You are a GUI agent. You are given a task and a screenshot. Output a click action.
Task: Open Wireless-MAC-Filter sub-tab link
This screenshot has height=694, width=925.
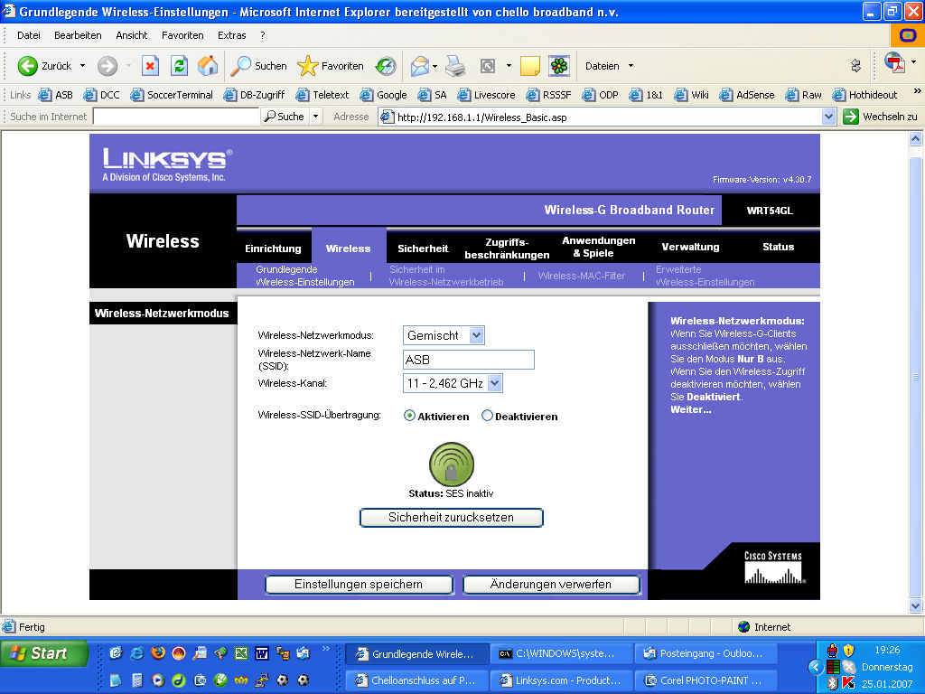(581, 276)
